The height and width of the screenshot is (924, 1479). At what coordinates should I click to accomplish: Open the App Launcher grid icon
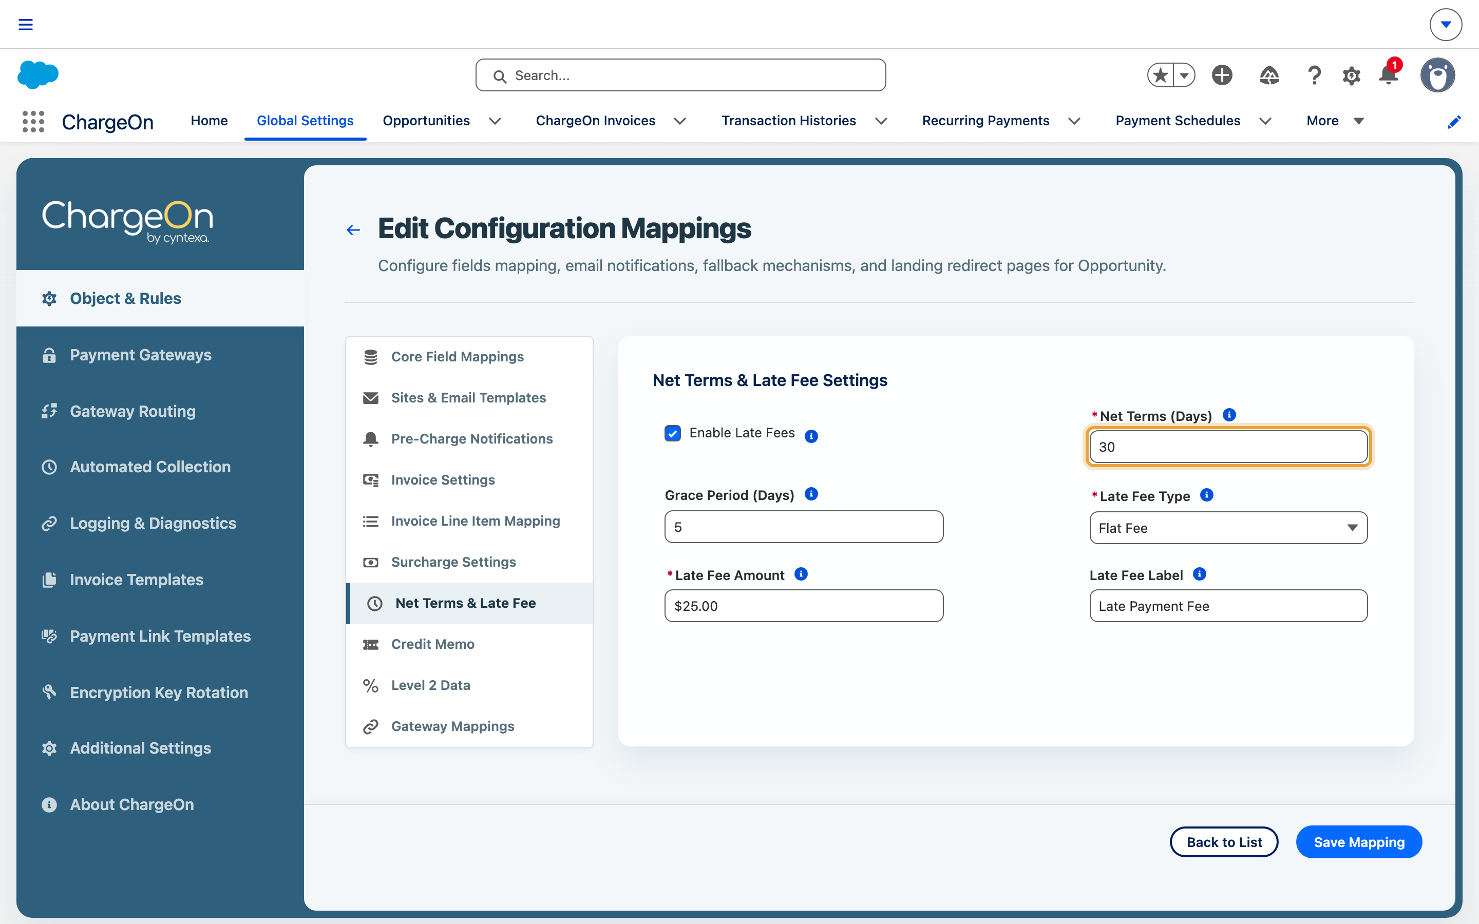[x=33, y=121]
